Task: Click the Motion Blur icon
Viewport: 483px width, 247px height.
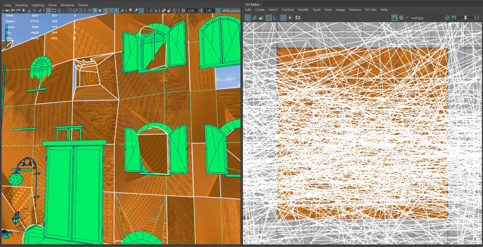Action: coord(136,11)
